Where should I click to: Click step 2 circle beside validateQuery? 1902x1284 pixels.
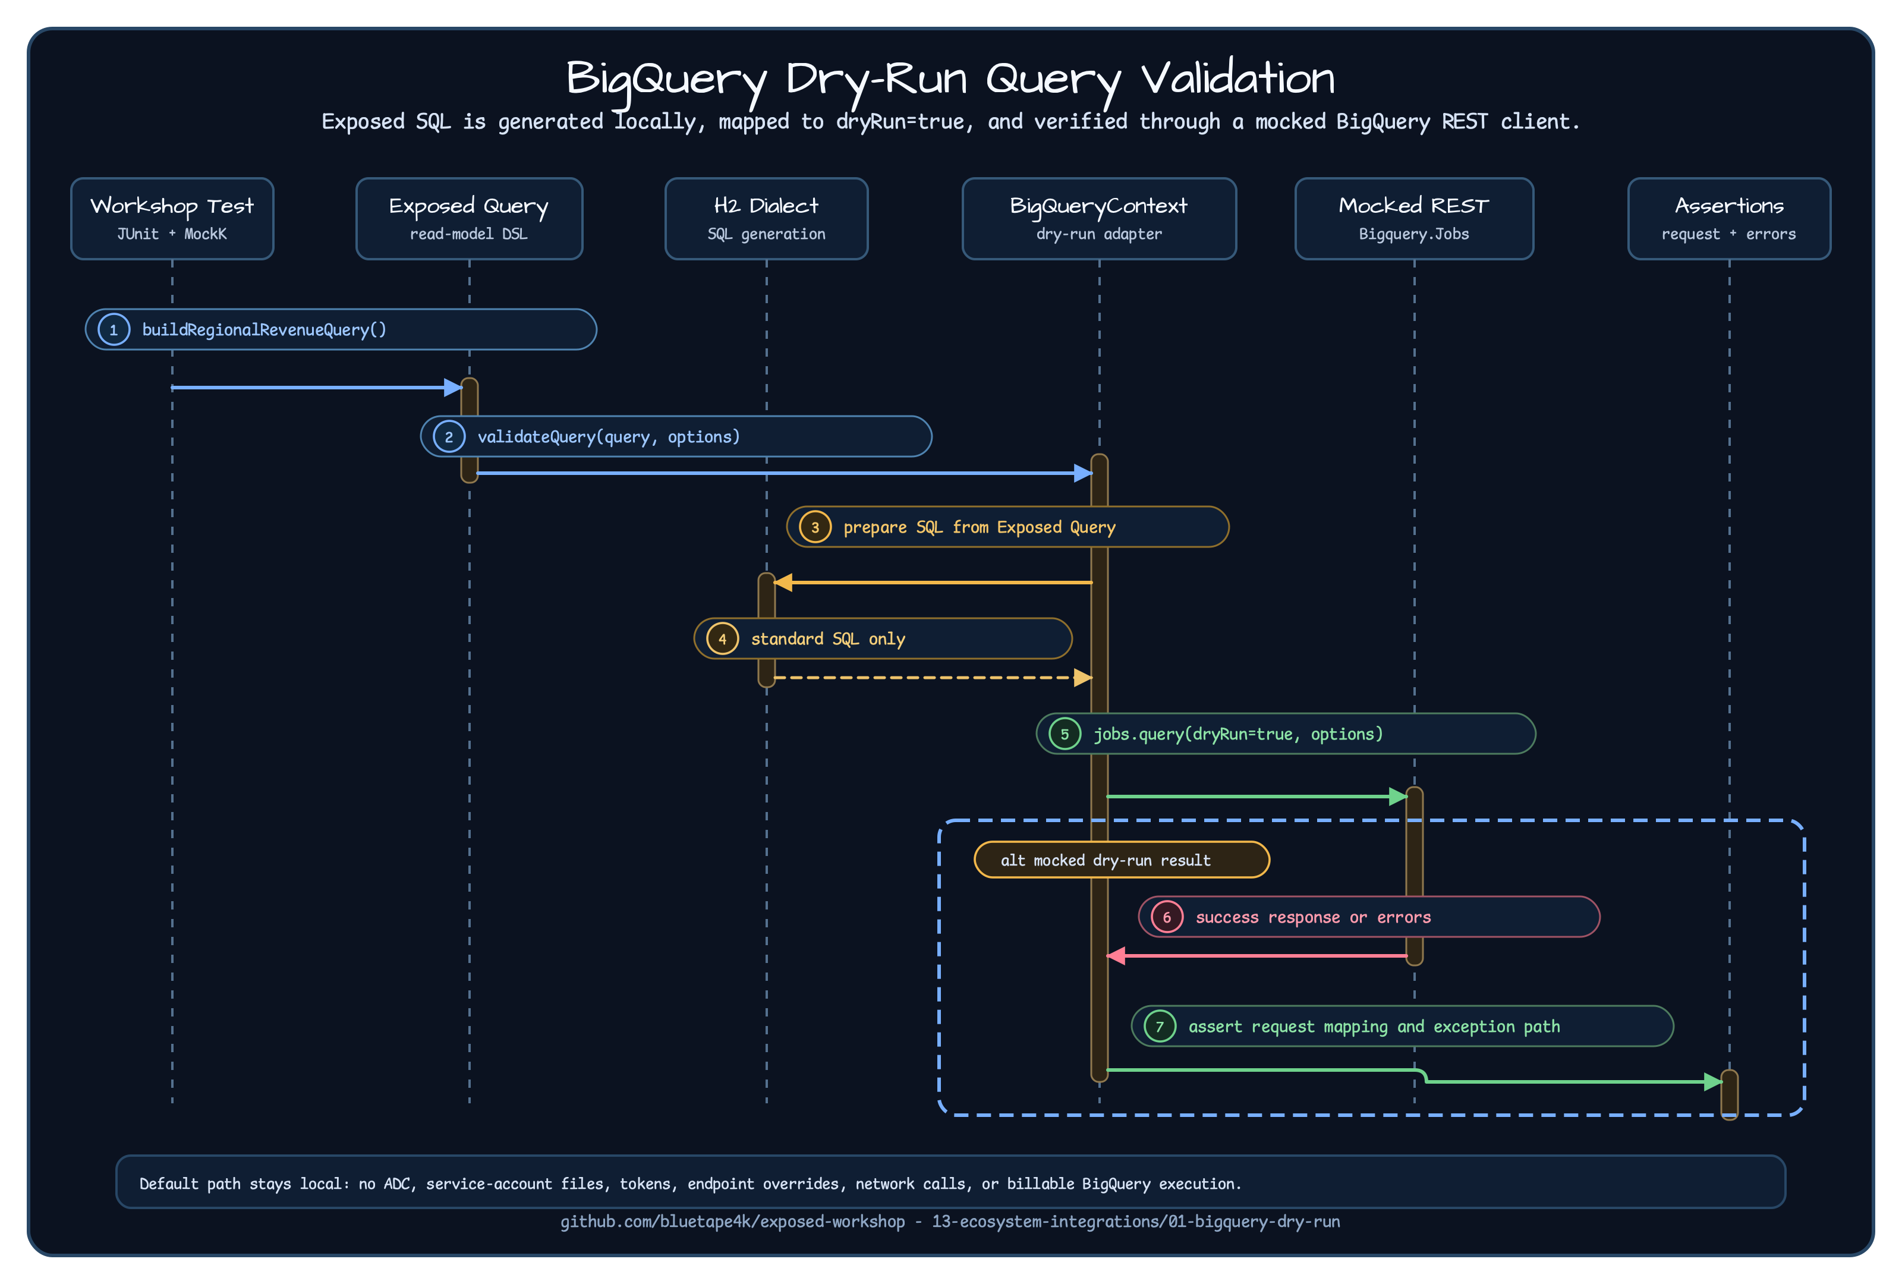[x=449, y=437]
